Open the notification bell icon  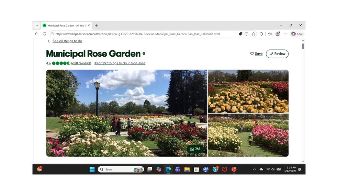click(x=300, y=169)
